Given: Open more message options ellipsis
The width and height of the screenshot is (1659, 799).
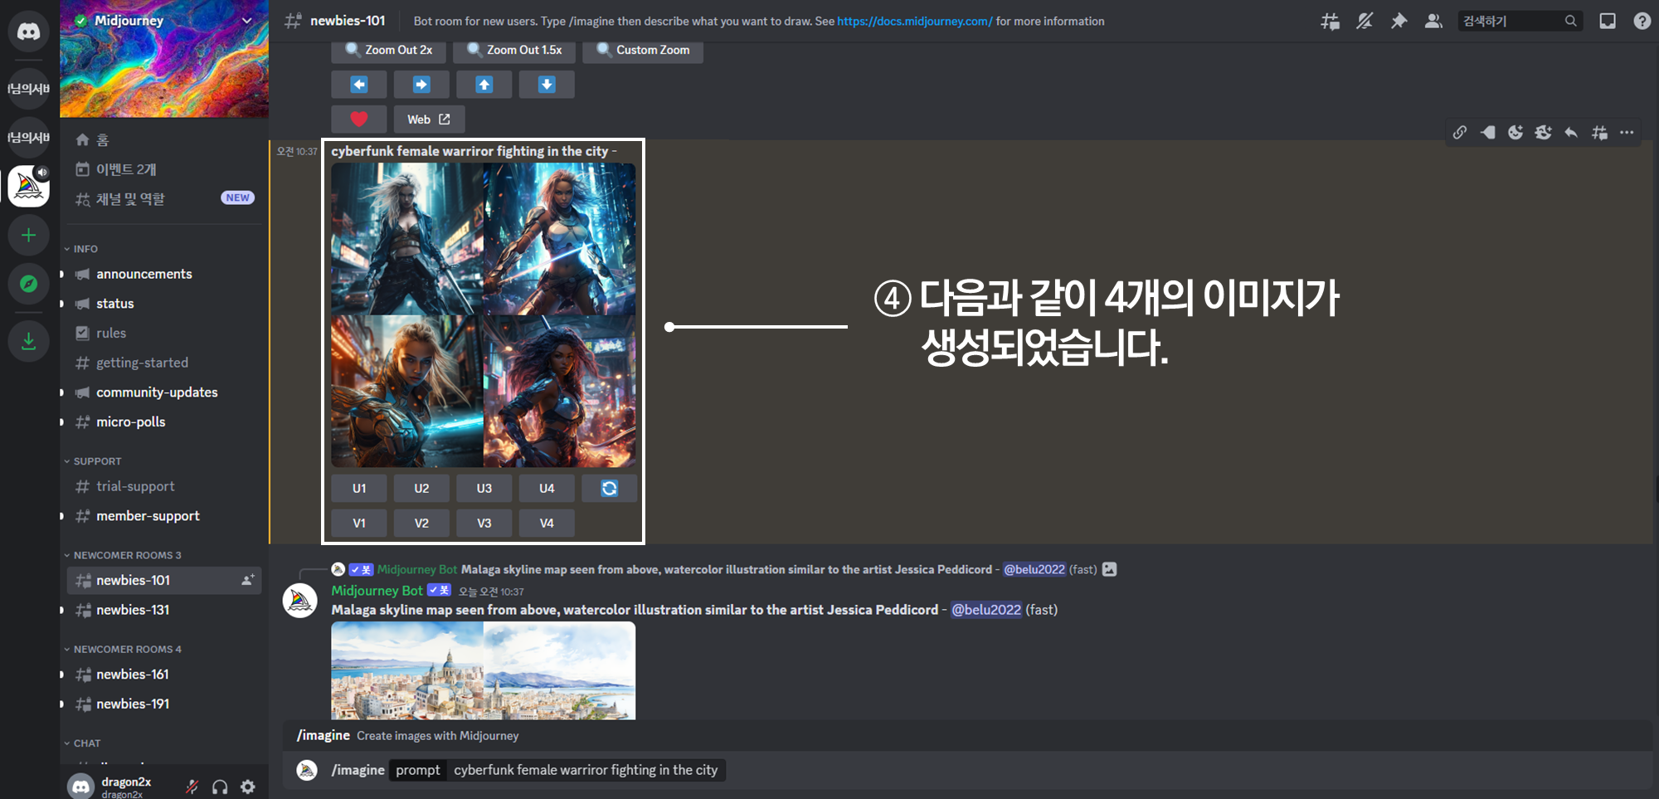Looking at the screenshot, I should tap(1627, 132).
